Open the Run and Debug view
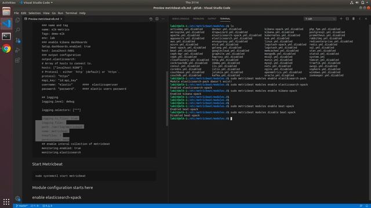 [x=17, y=50]
